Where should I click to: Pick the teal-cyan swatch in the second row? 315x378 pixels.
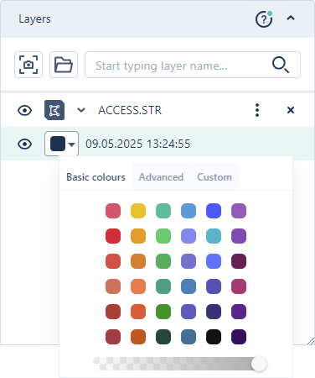[214, 236]
